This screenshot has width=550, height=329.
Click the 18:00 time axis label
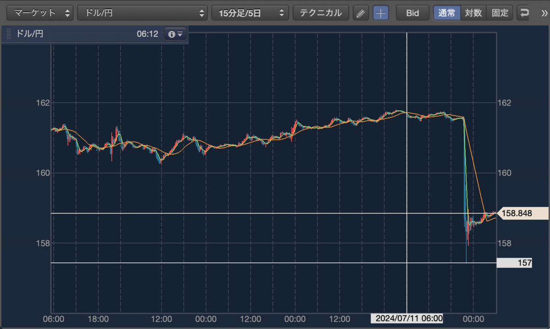coord(98,318)
